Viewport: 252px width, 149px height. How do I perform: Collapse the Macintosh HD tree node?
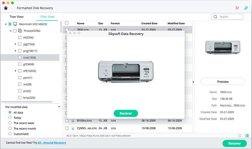(x=6, y=24)
